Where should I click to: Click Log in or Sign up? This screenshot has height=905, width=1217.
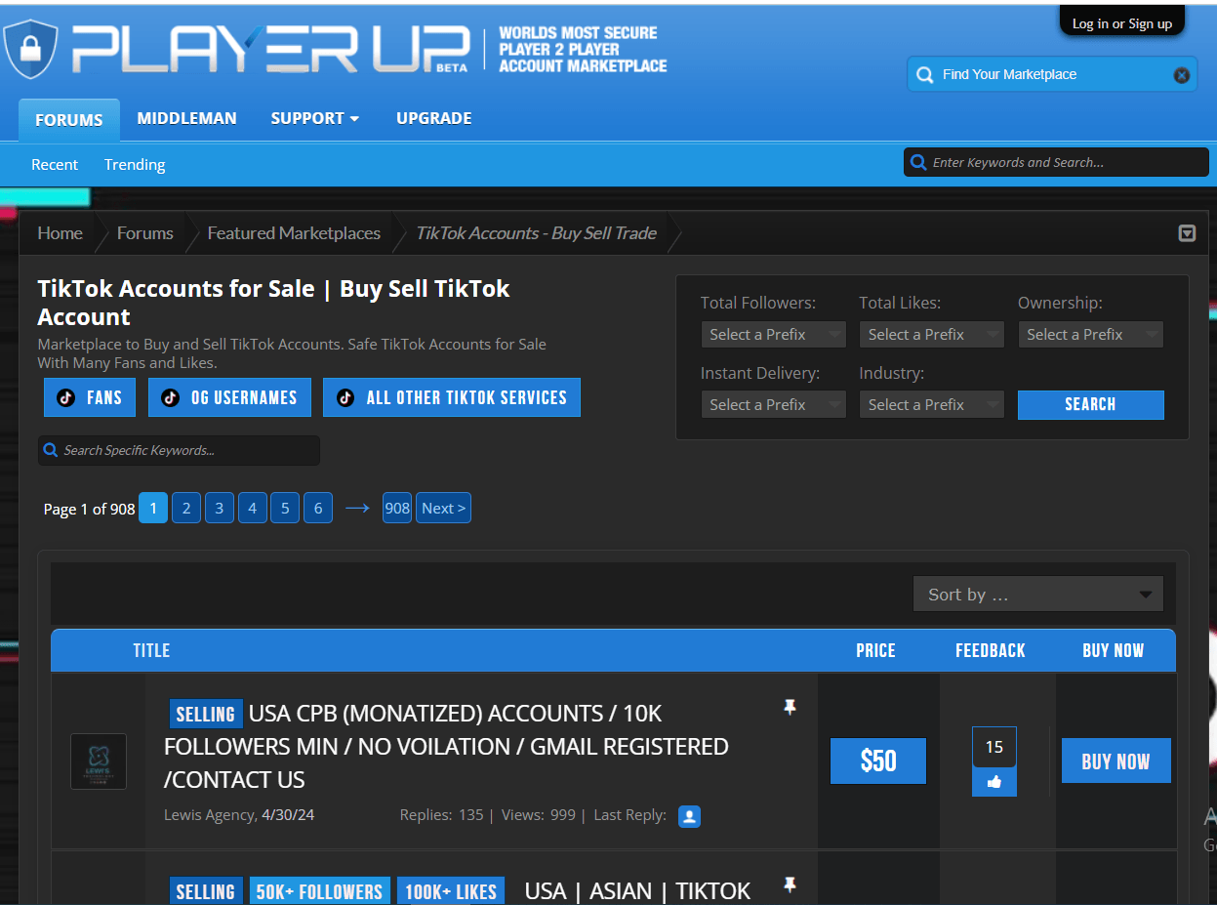coord(1122,23)
